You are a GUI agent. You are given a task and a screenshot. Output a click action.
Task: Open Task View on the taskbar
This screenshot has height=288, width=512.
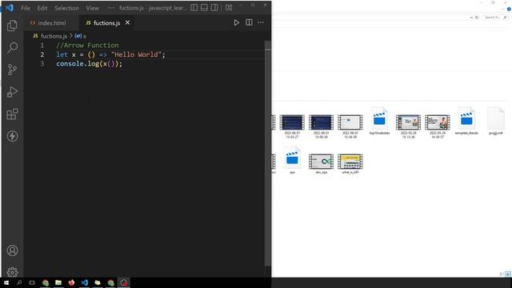tap(32, 282)
